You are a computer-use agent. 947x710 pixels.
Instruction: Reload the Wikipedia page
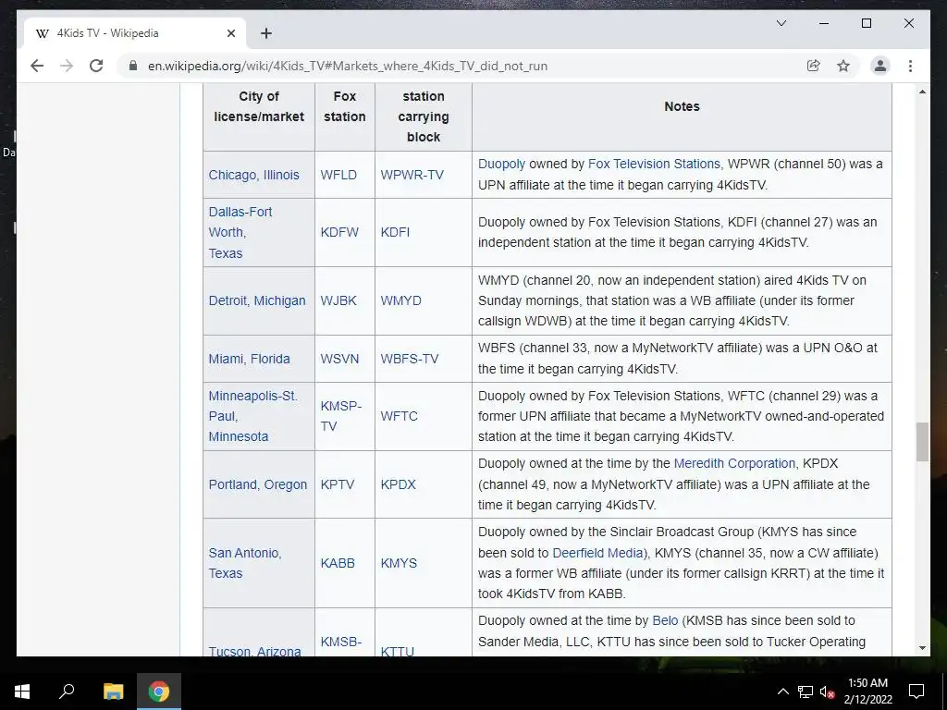tap(96, 66)
